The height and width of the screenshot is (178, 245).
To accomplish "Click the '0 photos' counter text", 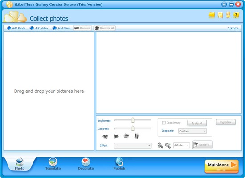I will [x=233, y=28].
